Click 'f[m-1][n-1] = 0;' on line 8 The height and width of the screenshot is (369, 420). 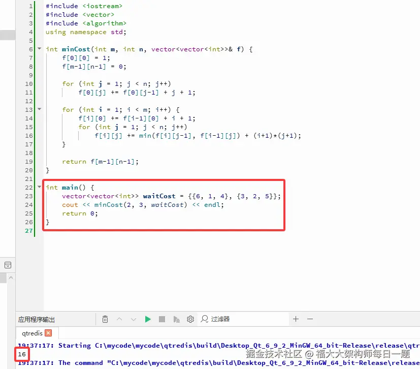click(94, 67)
